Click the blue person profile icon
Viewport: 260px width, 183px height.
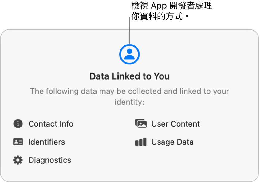(x=129, y=54)
